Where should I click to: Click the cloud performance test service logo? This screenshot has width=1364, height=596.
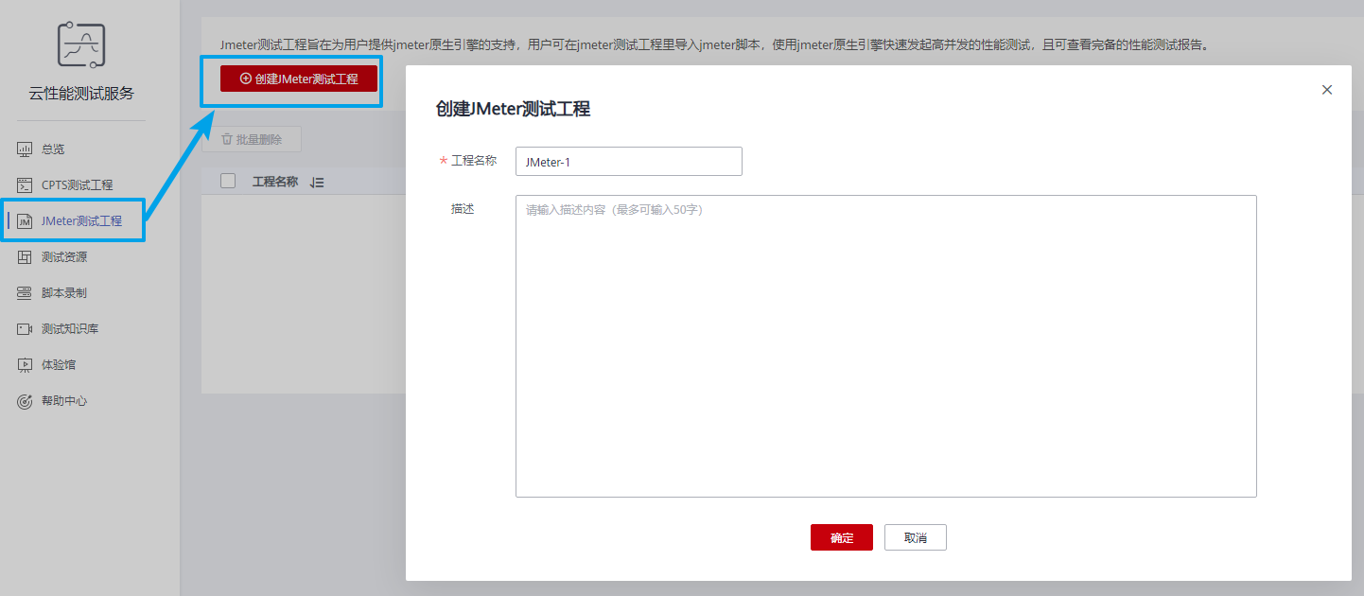81,44
